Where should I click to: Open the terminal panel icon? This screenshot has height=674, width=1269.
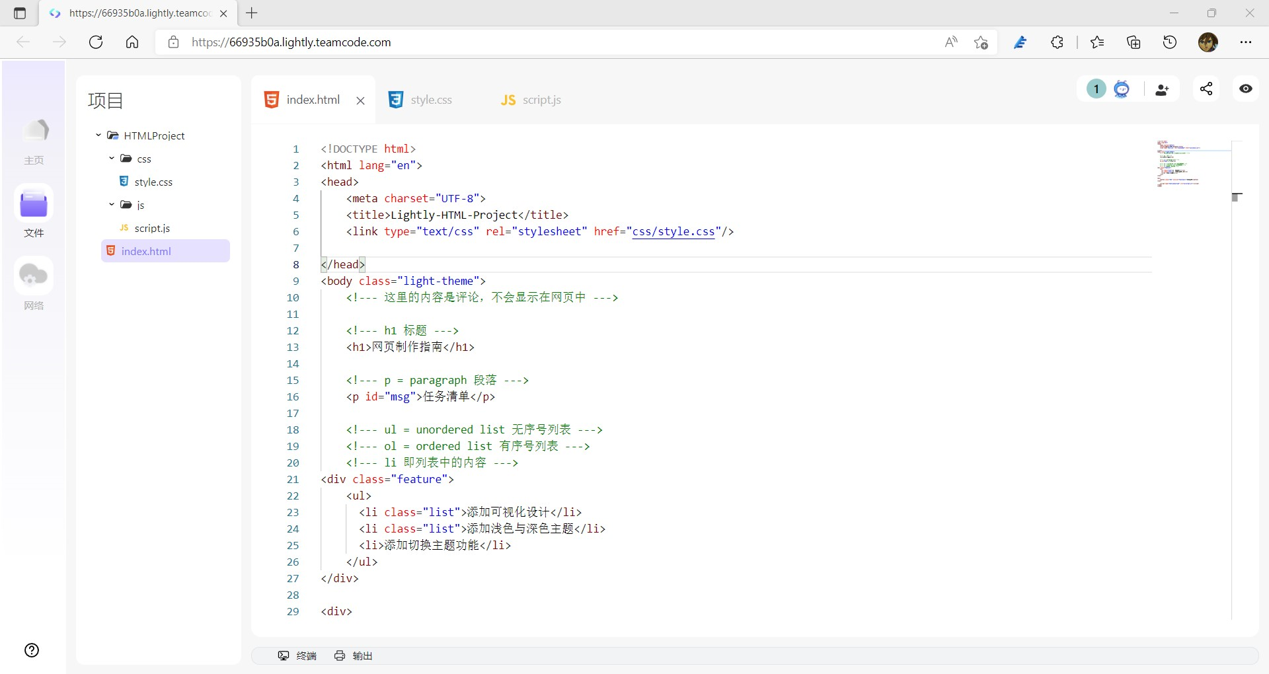pyautogui.click(x=297, y=655)
